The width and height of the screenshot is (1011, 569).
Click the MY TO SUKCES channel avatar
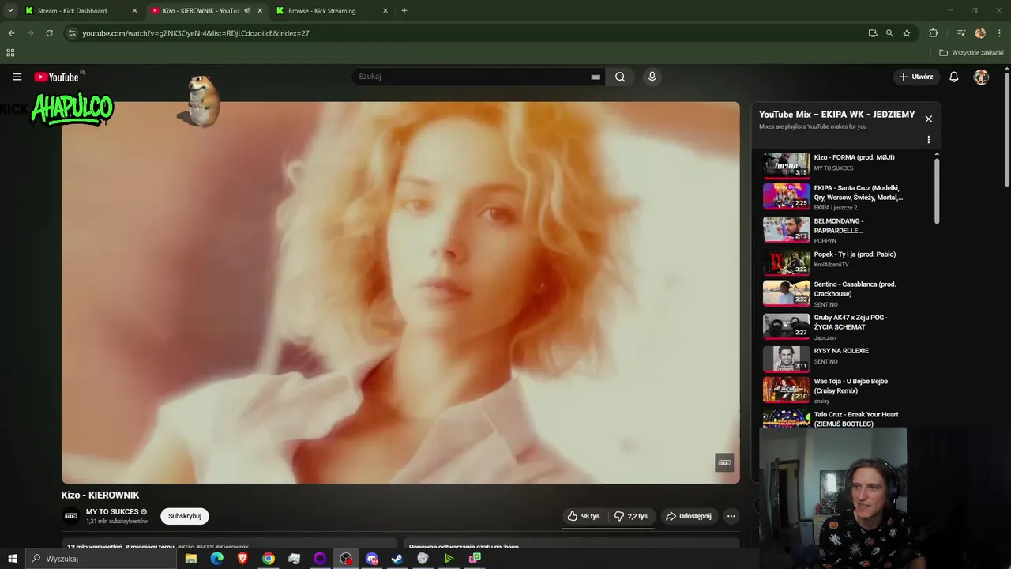(x=71, y=516)
